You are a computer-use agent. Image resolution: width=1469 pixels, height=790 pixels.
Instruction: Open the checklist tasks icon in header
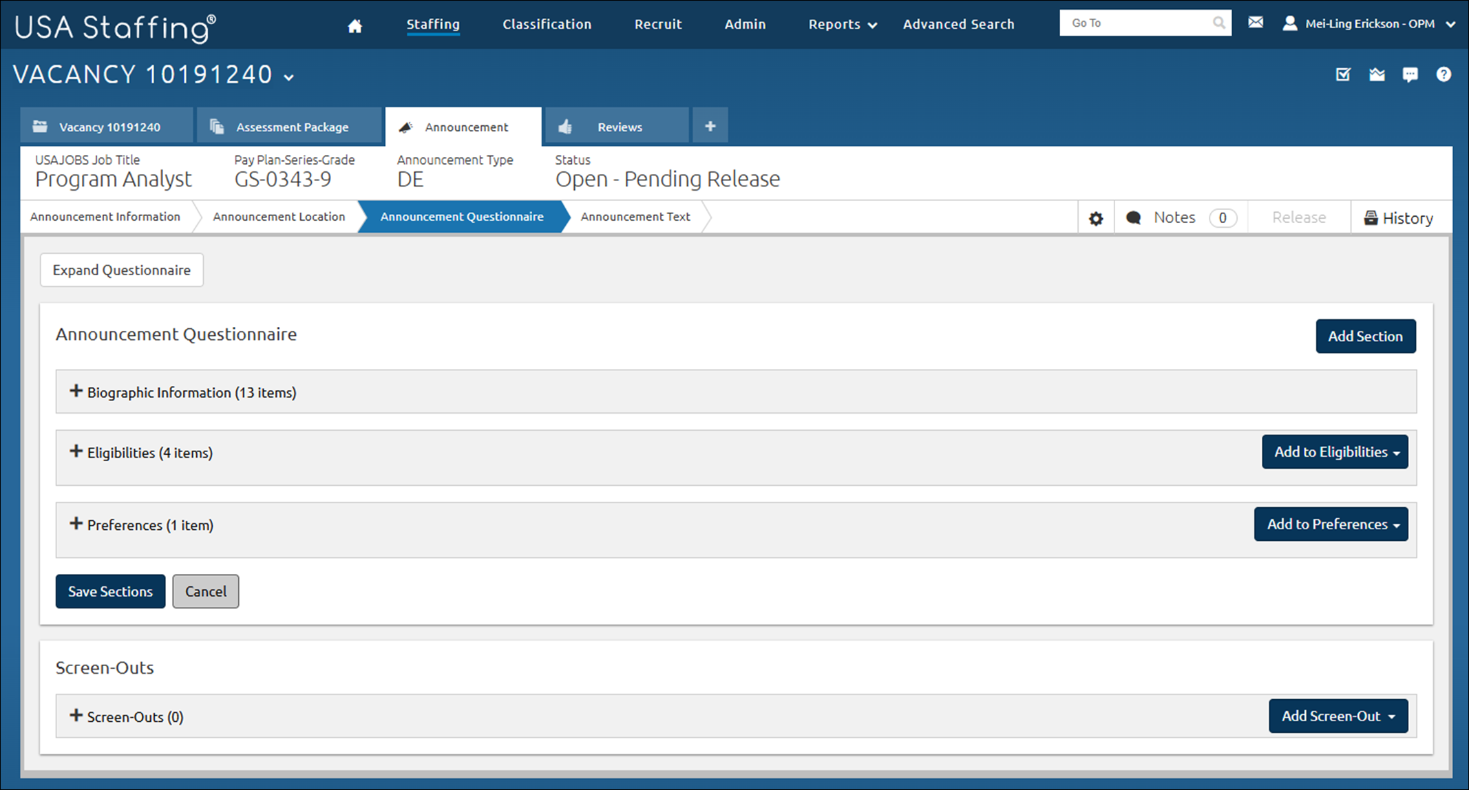(1343, 74)
